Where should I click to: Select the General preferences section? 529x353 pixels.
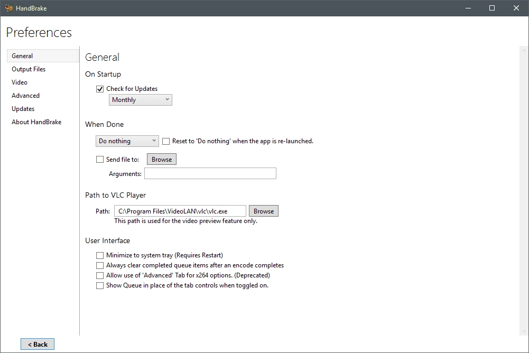point(43,55)
